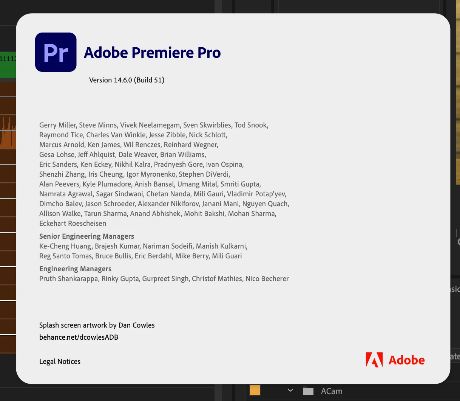
Task: Click the Version 14.6.0 build text
Action: (x=127, y=80)
